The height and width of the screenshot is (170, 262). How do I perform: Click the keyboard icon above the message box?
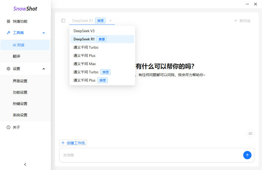click(250, 133)
